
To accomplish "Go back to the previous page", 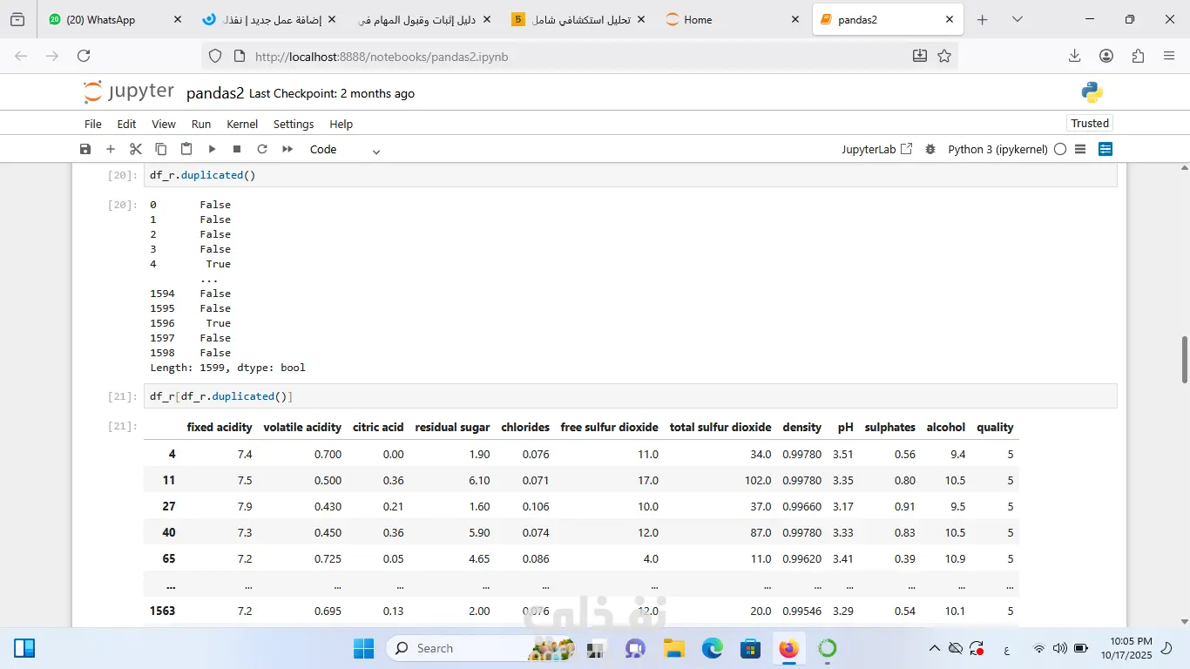I will [22, 56].
